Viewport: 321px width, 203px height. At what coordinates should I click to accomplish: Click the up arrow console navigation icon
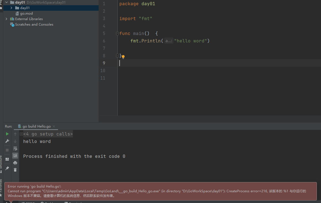click(15, 134)
